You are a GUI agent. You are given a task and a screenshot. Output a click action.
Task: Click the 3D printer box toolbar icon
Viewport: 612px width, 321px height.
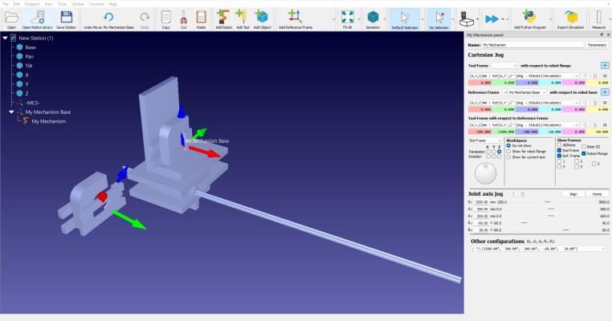(466, 18)
